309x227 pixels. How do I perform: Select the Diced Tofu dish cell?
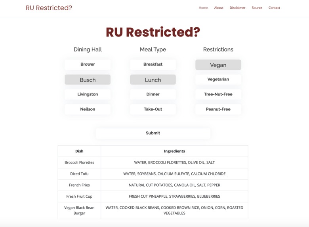(79, 174)
